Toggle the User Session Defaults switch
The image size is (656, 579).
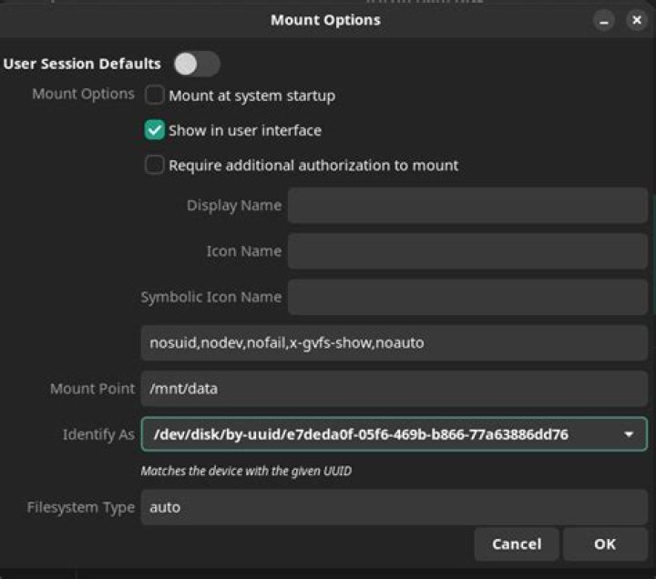(197, 64)
